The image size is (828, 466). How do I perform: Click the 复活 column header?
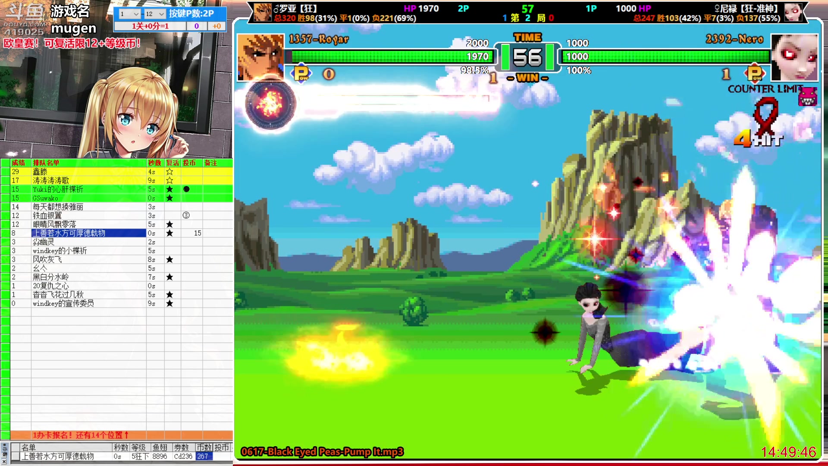click(x=173, y=163)
